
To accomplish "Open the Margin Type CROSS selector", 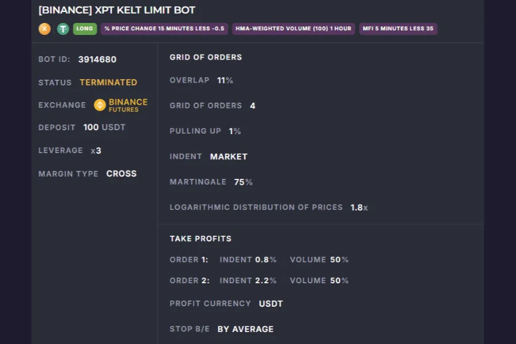I will tap(122, 173).
